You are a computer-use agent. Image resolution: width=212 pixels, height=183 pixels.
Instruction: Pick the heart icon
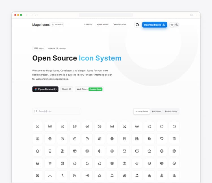pos(162,139)
